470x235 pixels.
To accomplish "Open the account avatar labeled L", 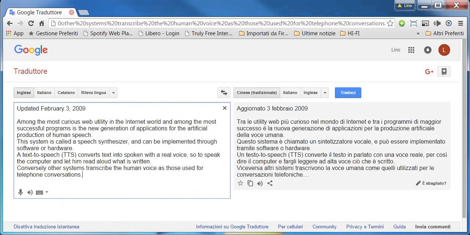I will tap(444, 50).
